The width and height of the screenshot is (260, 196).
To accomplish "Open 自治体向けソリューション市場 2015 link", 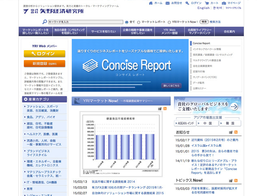I will click(x=128, y=193).
